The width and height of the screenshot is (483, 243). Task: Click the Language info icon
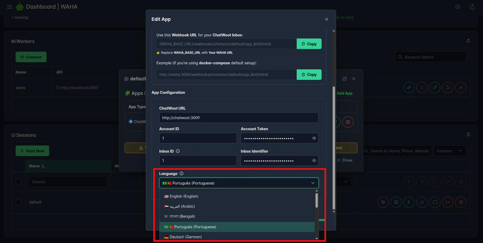coord(182,173)
